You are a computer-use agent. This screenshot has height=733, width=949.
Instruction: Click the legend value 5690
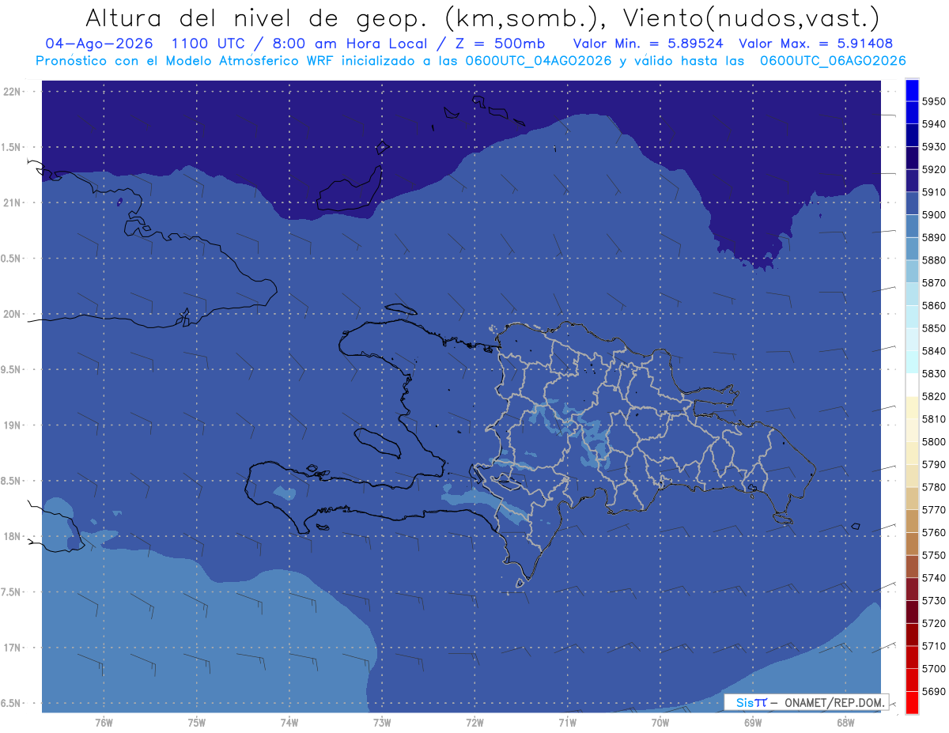pos(934,691)
